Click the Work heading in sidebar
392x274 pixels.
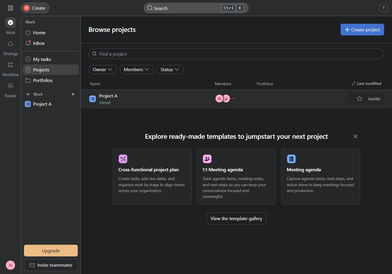click(30, 22)
